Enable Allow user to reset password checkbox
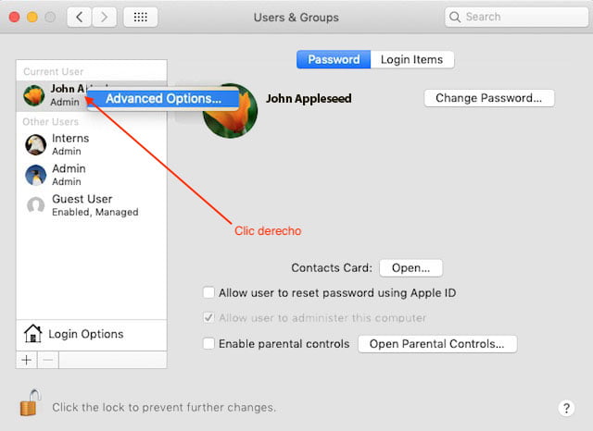Screen dimensions: 593x431 coord(208,293)
